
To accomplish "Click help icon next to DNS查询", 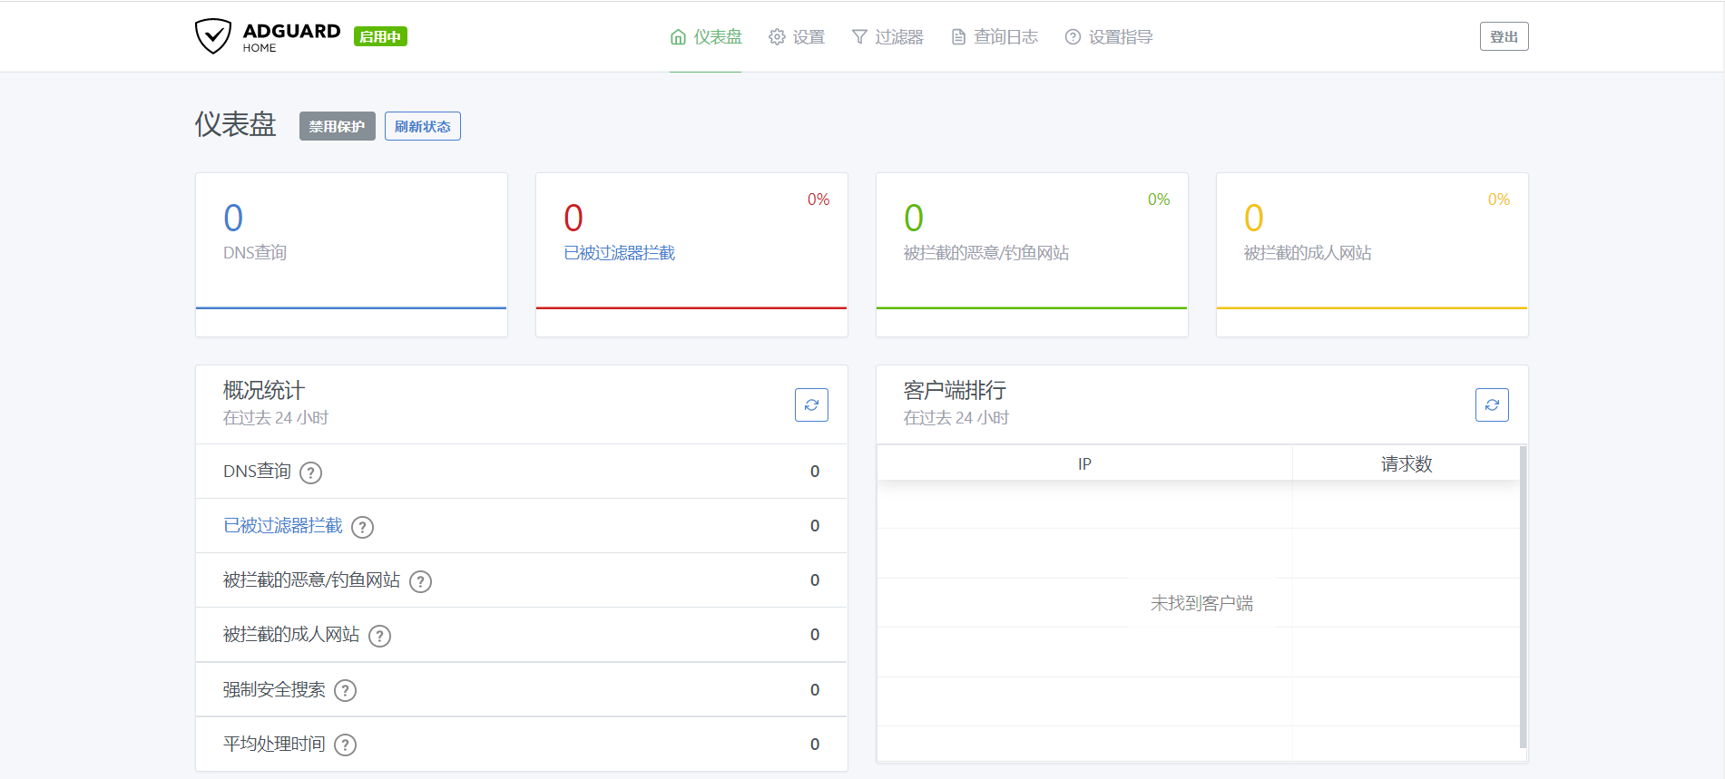I will click(310, 472).
